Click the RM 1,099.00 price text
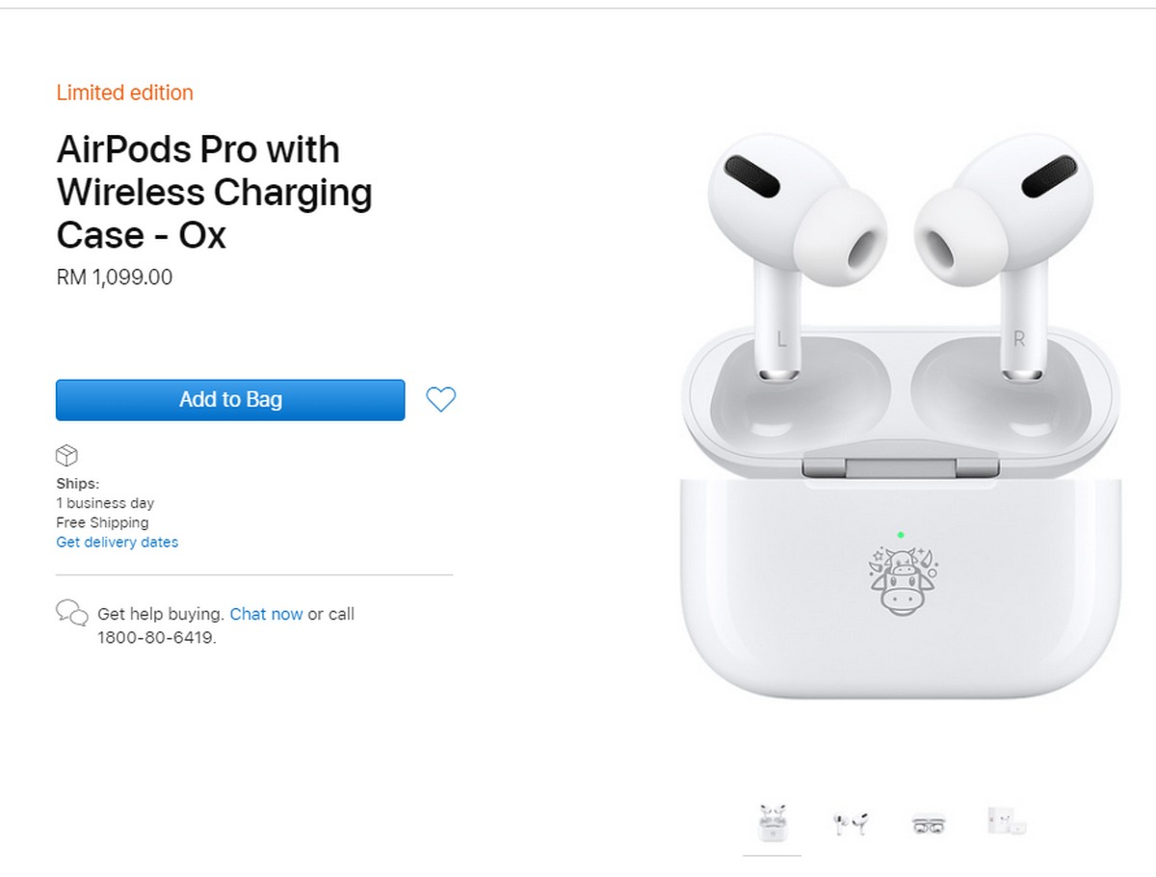The height and width of the screenshot is (877, 1156). [x=115, y=278]
